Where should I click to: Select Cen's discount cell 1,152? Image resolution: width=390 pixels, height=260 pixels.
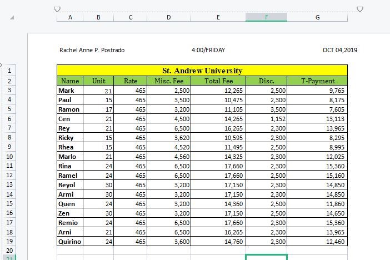click(x=266, y=118)
